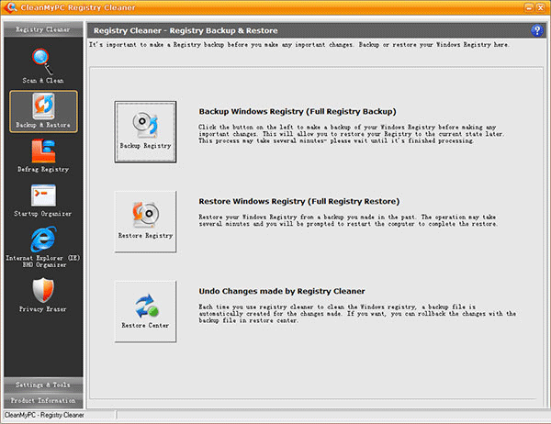Viewport: 551px width, 424px height.
Task: Collapse the Registry Cleaner sidebar section
Action: point(43,29)
